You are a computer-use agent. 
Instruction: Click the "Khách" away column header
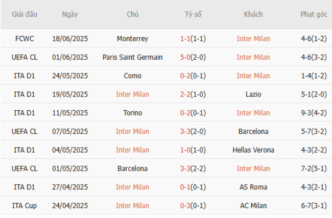253,14
